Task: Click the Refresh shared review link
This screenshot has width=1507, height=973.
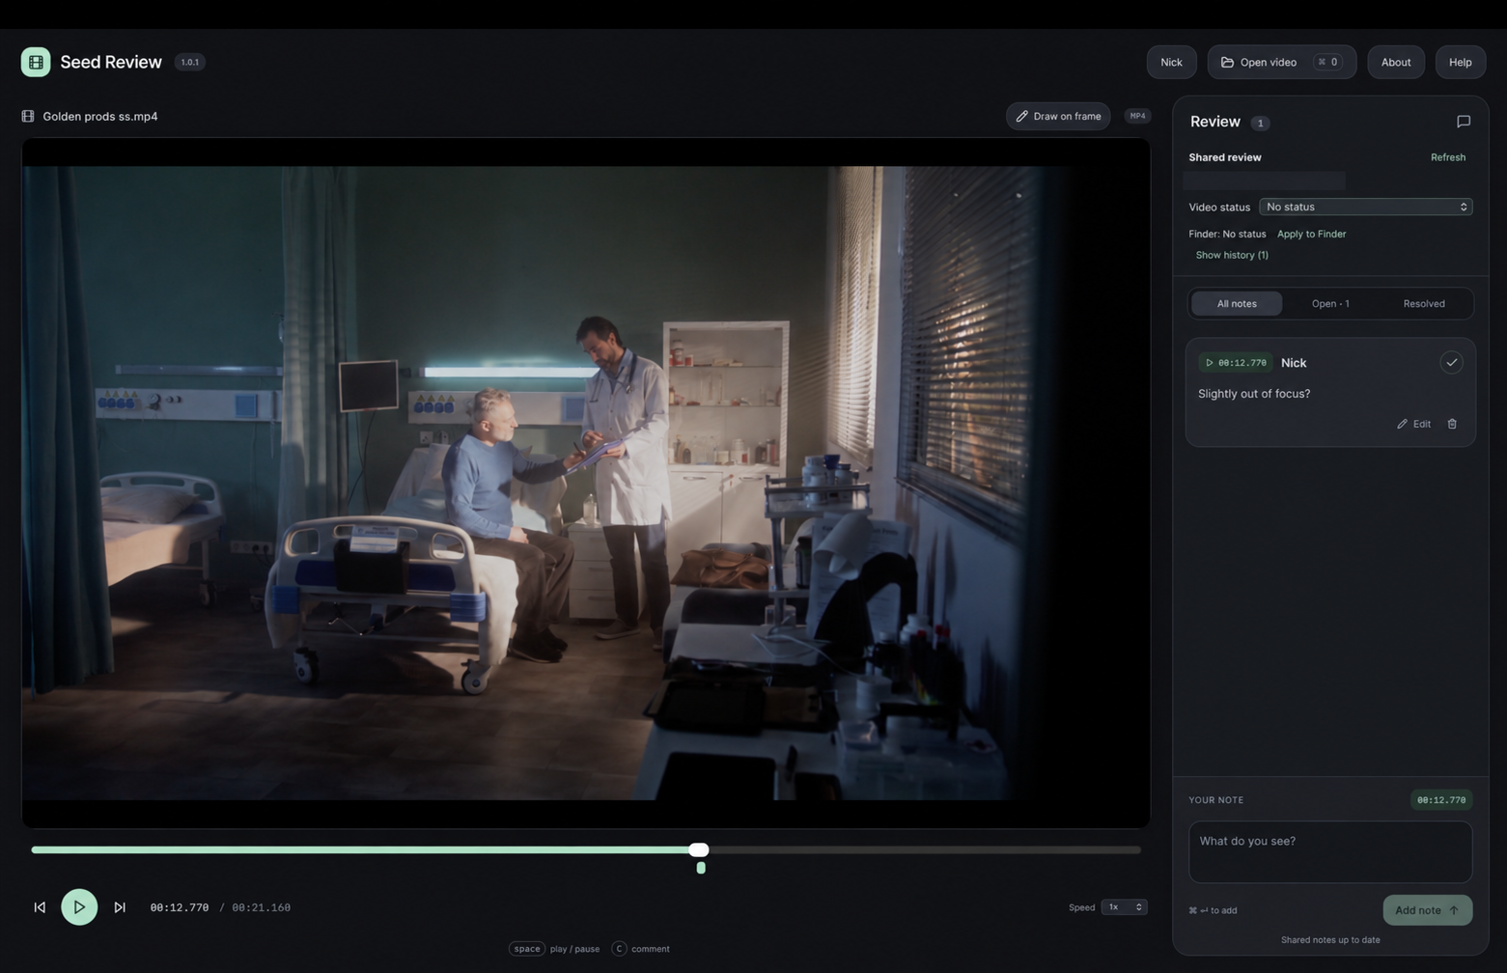Action: 1447,157
